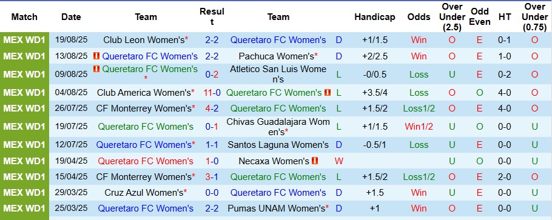Click the 1-0 result versus Necaxa
This screenshot has width=552, height=220.
coord(212,161)
